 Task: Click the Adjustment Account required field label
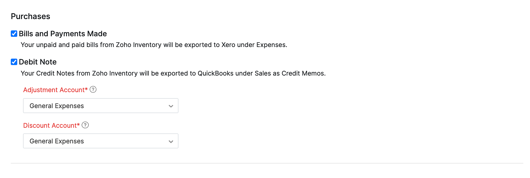(x=55, y=90)
